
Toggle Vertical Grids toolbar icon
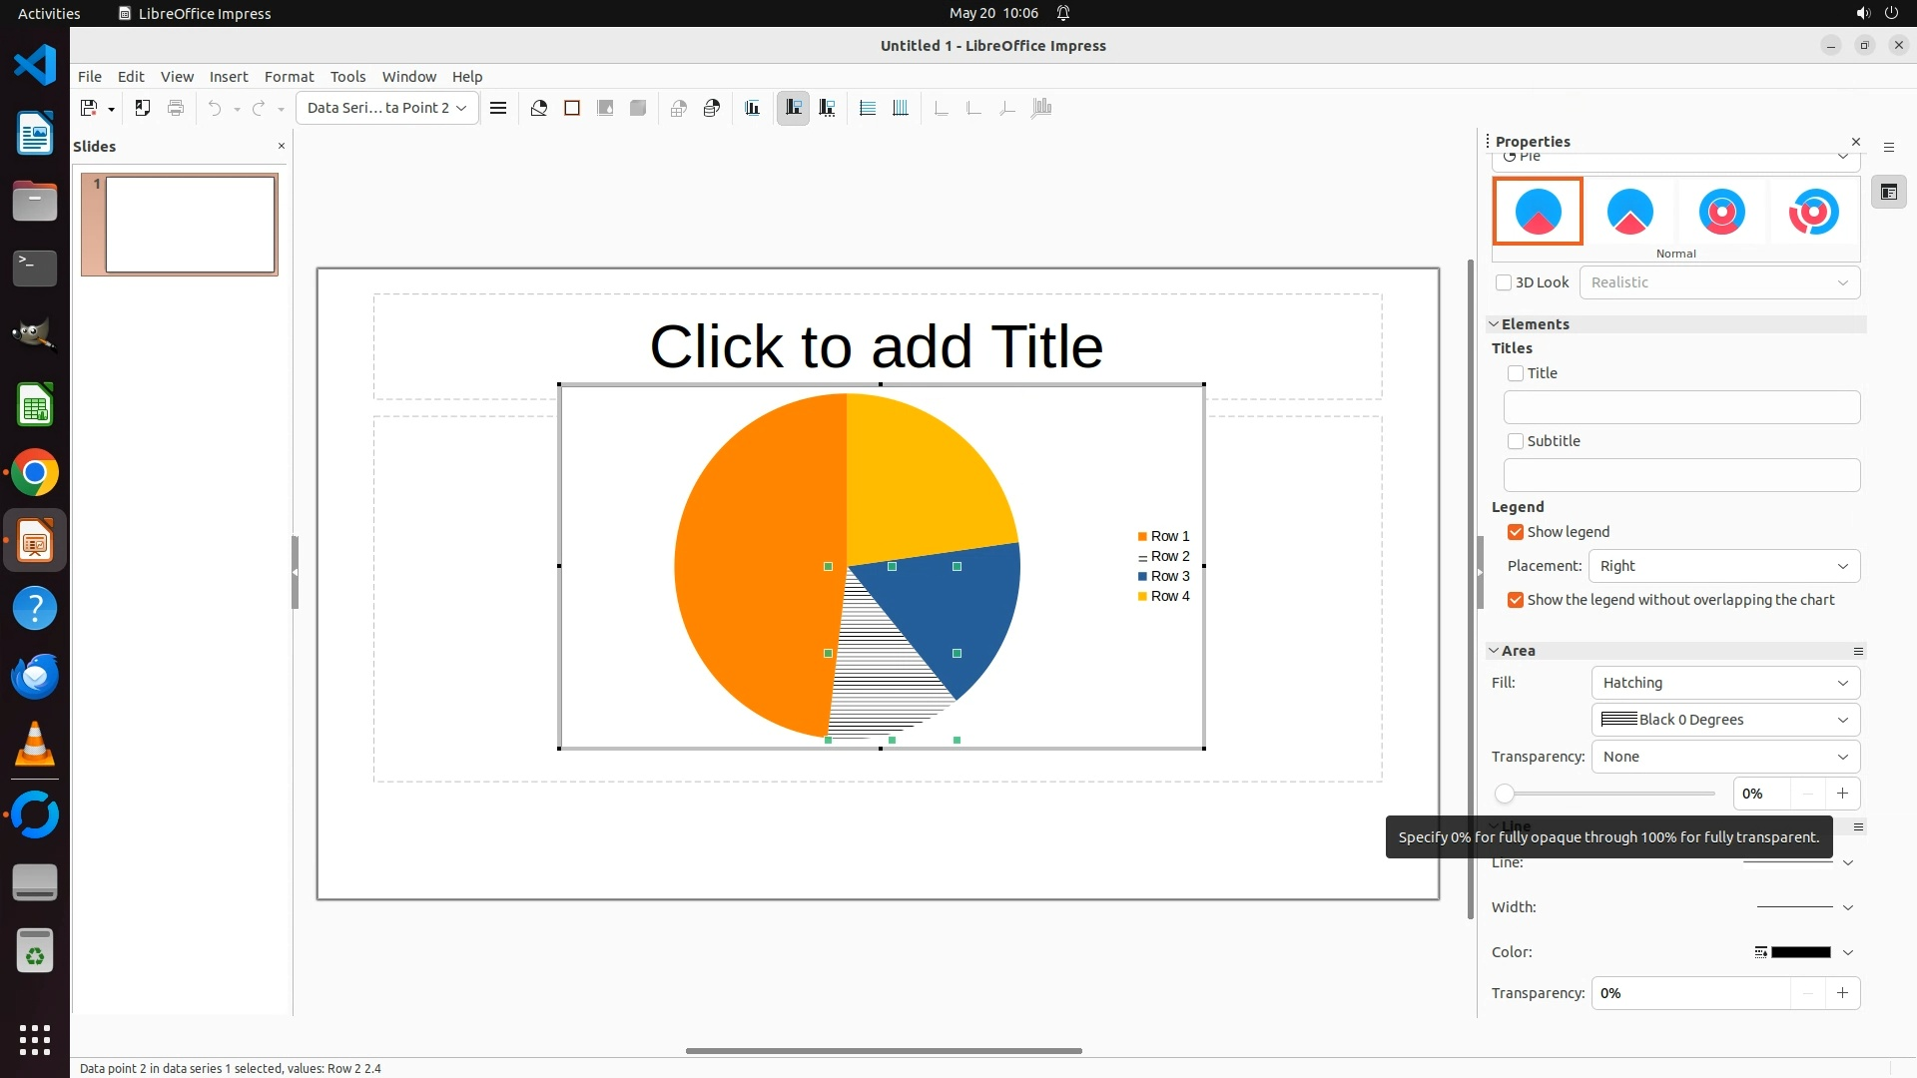(901, 108)
